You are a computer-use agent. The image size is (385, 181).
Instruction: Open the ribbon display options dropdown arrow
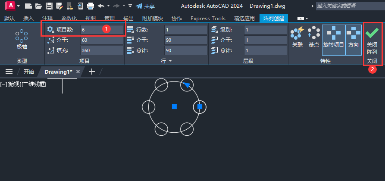tap(307, 19)
